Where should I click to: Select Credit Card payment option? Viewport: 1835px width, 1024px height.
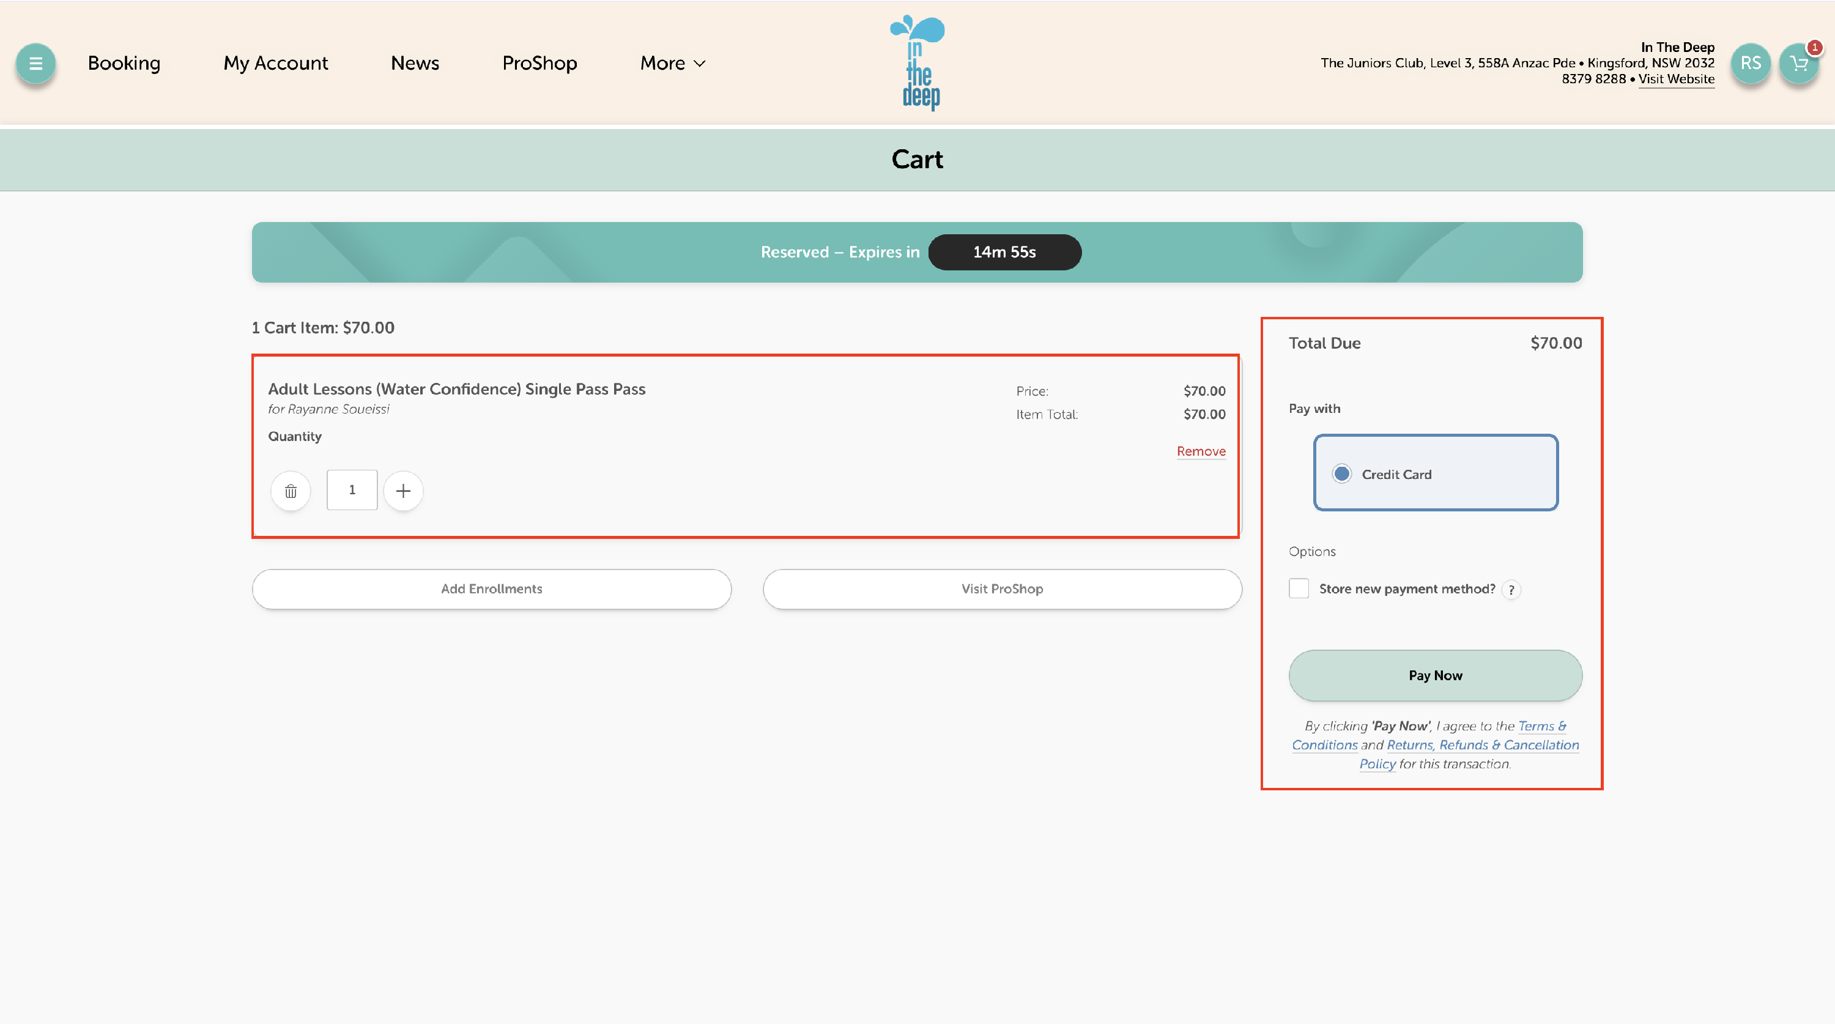click(1342, 474)
